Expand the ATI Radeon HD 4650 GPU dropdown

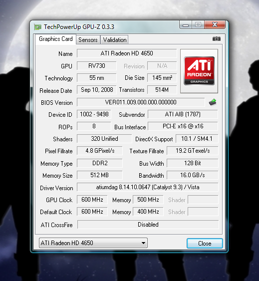pos(93,243)
